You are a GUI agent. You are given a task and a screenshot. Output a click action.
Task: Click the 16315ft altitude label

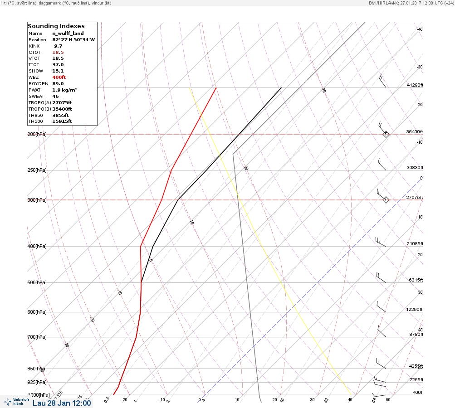pyautogui.click(x=415, y=280)
